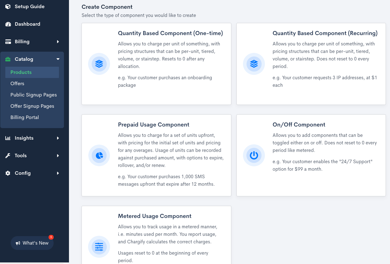Open Offer Signup Pages from sidebar
Image resolution: width=390 pixels, height=264 pixels.
(x=32, y=106)
